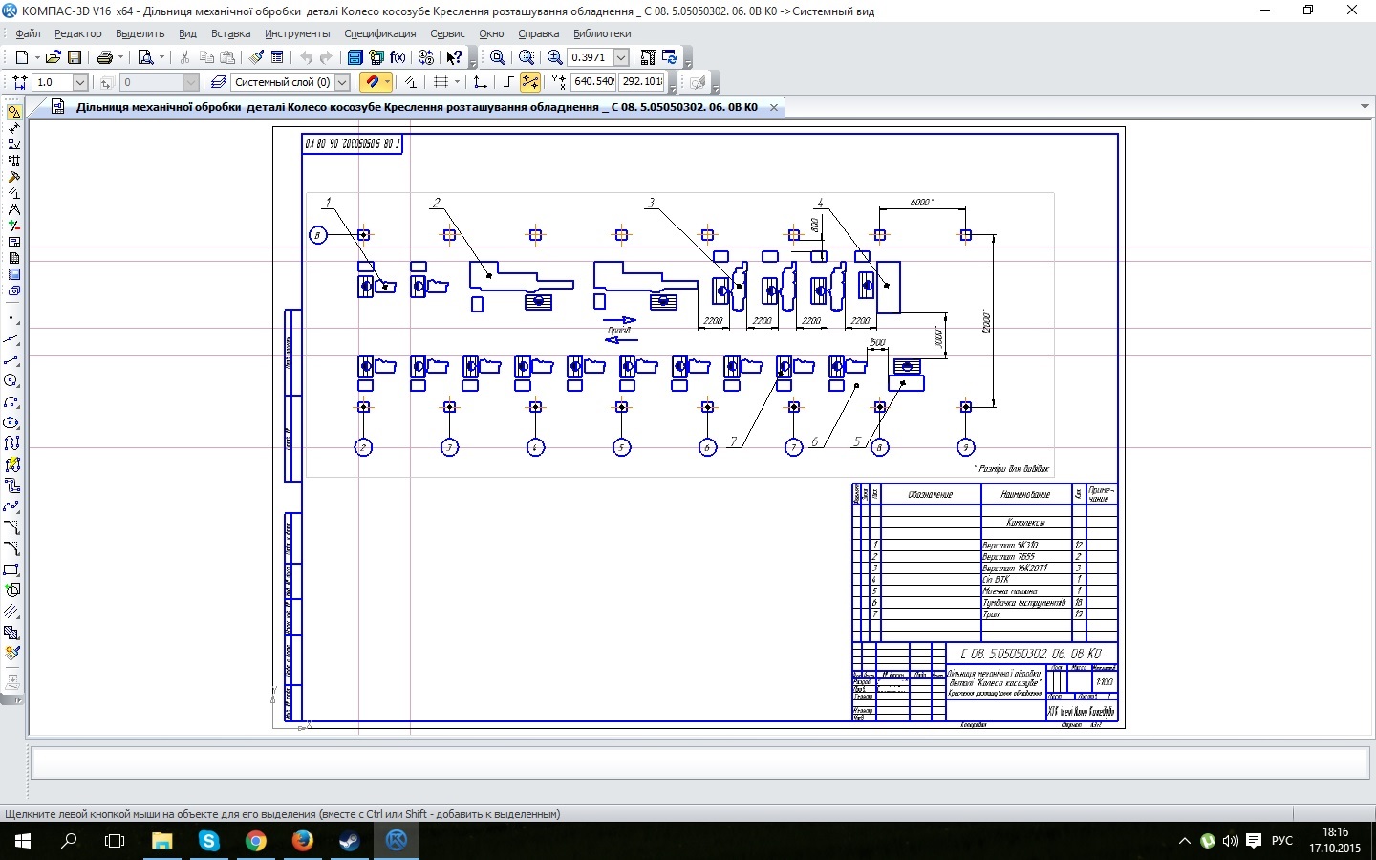Toggle the parametric mode icon
This screenshot has width=1376, height=860.
pos(409,82)
